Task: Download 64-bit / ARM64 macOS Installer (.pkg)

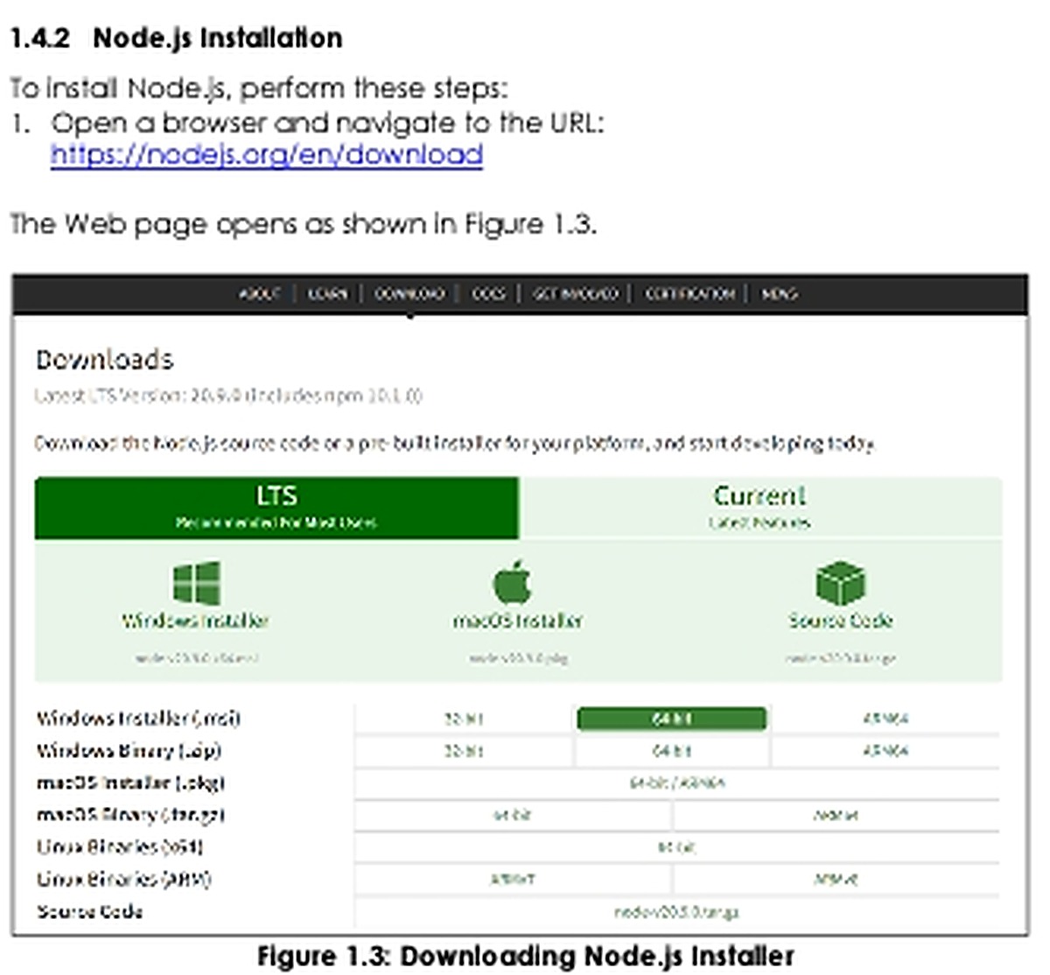Action: [676, 783]
